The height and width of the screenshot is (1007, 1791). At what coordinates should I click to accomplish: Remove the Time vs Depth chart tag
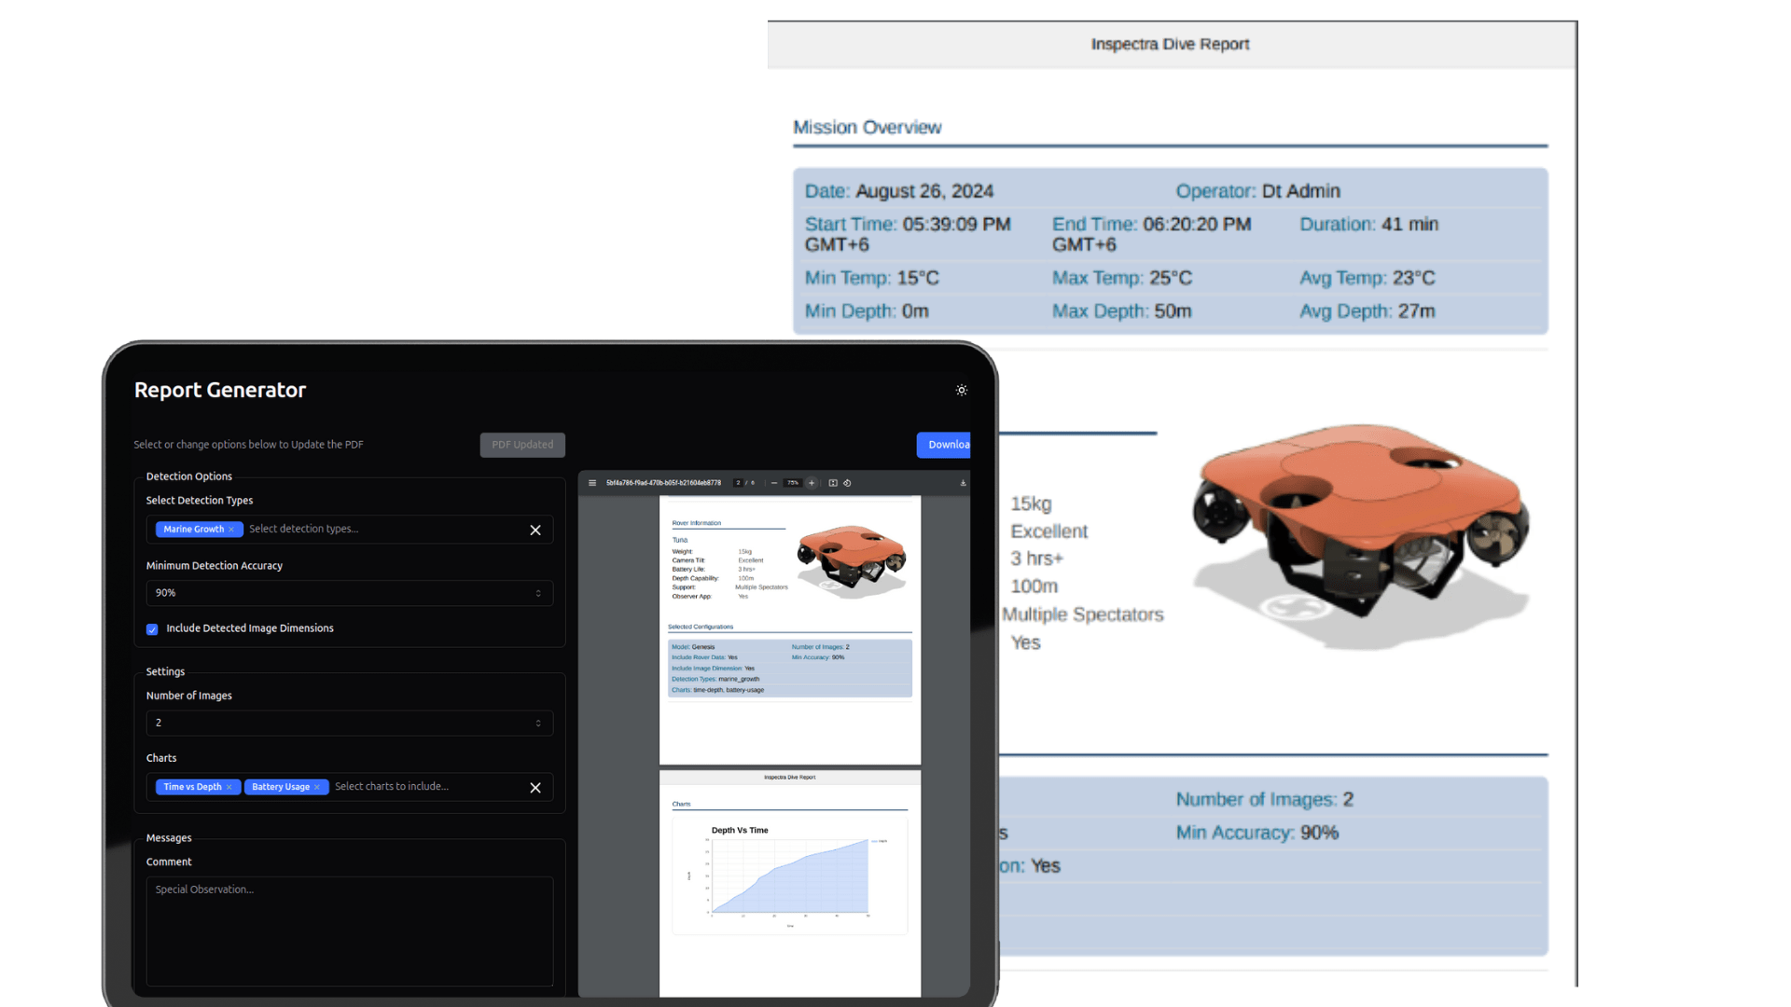point(229,788)
